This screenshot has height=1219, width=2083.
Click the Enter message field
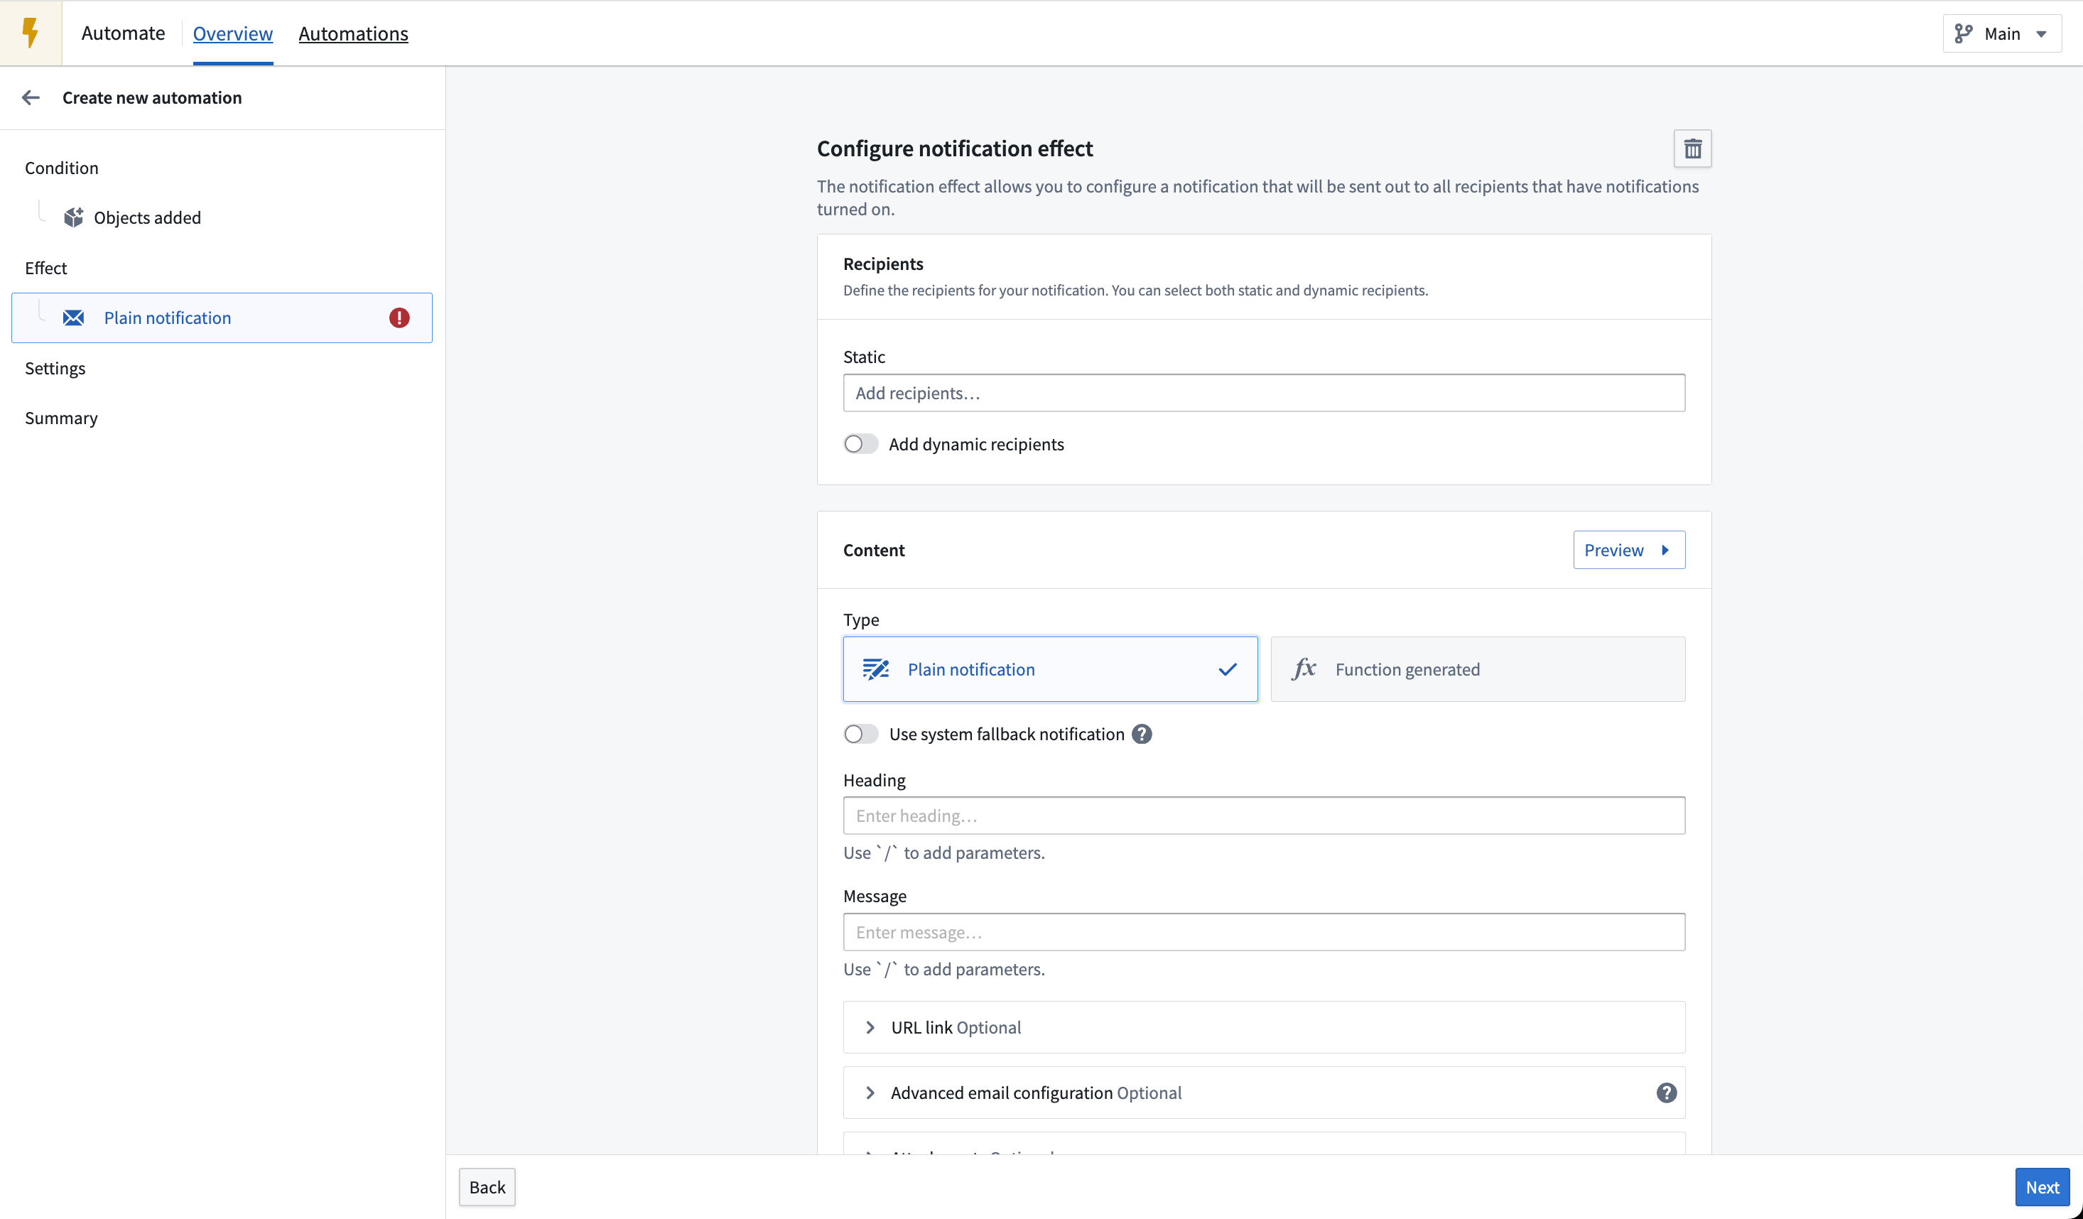pos(1264,932)
